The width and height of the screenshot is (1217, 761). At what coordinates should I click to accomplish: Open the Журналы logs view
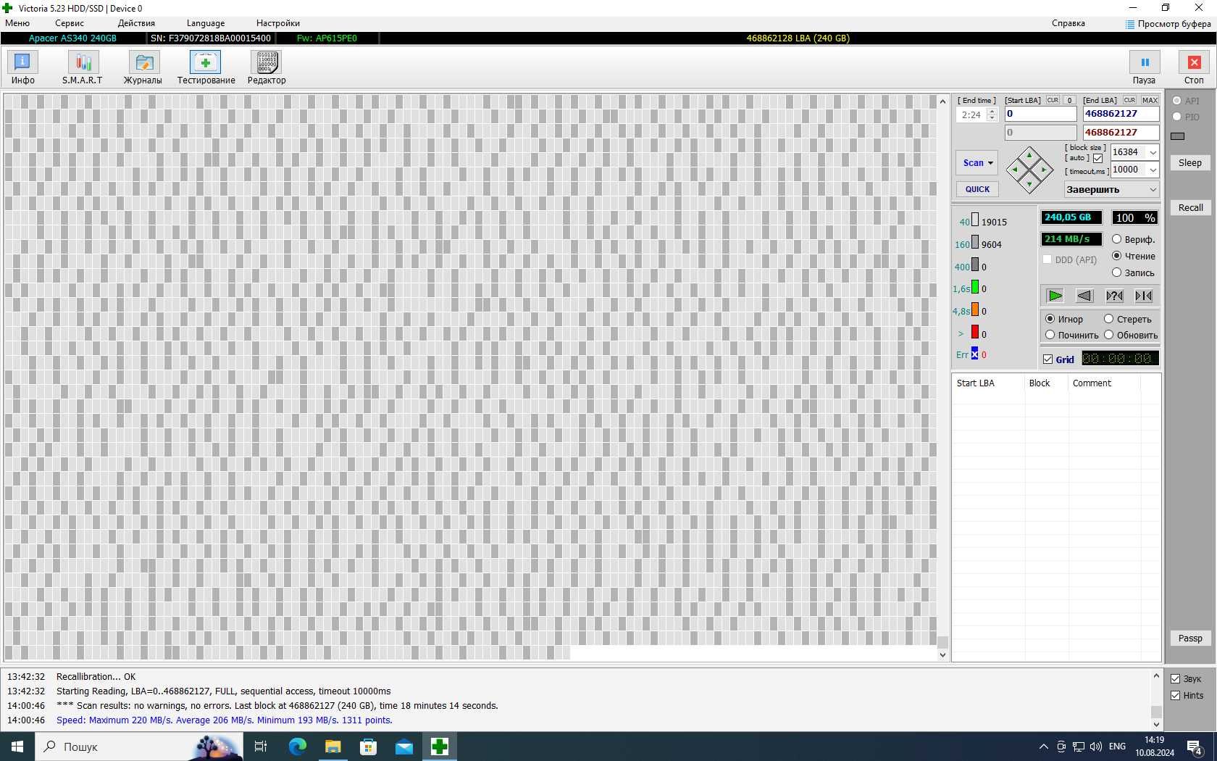(x=143, y=67)
